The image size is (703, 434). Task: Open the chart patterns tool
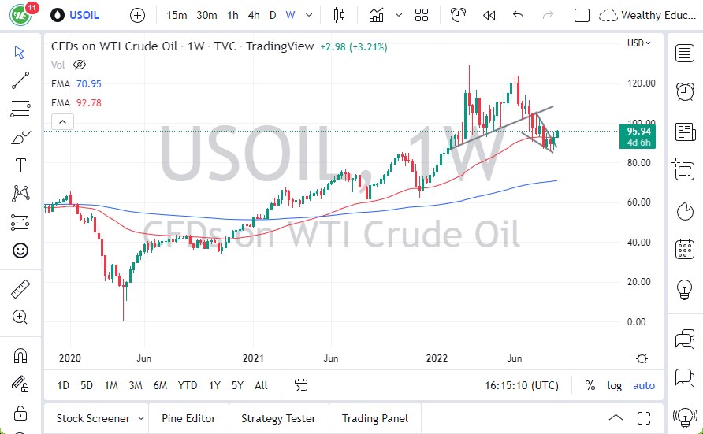tap(20, 194)
